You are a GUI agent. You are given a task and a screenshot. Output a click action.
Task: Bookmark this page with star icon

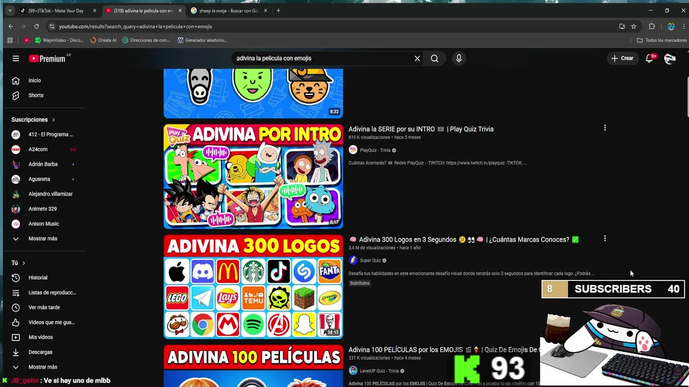(x=634, y=26)
